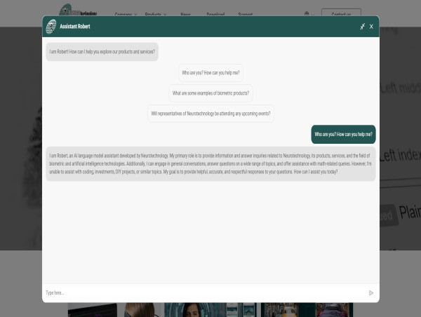Close the Assistant Robert chat
421x317 pixels.
coord(371,27)
